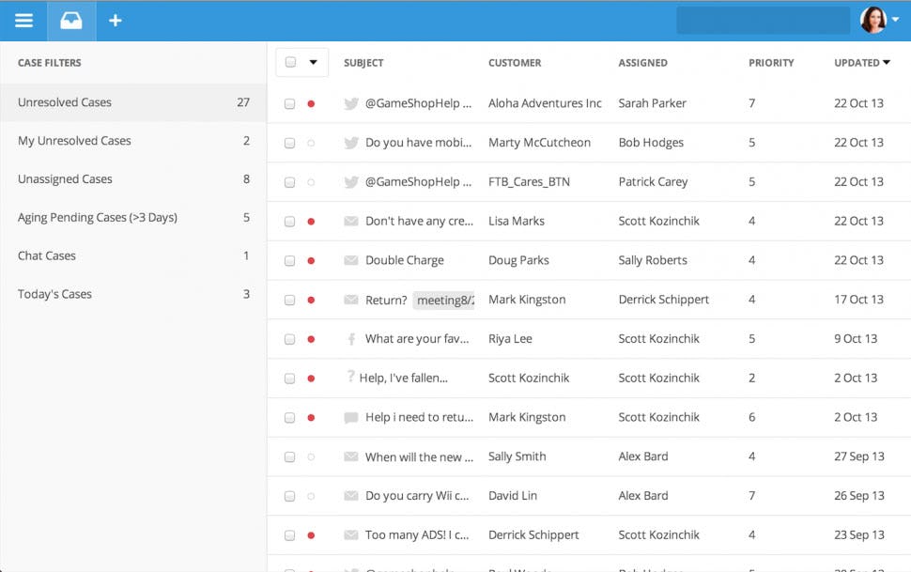
Task: Click red status dot on Derrick Schippert customer row
Action: coord(311,535)
